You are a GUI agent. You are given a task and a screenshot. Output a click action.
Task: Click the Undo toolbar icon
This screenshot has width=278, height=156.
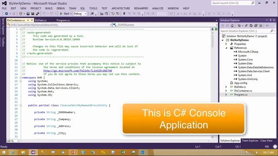point(44,13)
